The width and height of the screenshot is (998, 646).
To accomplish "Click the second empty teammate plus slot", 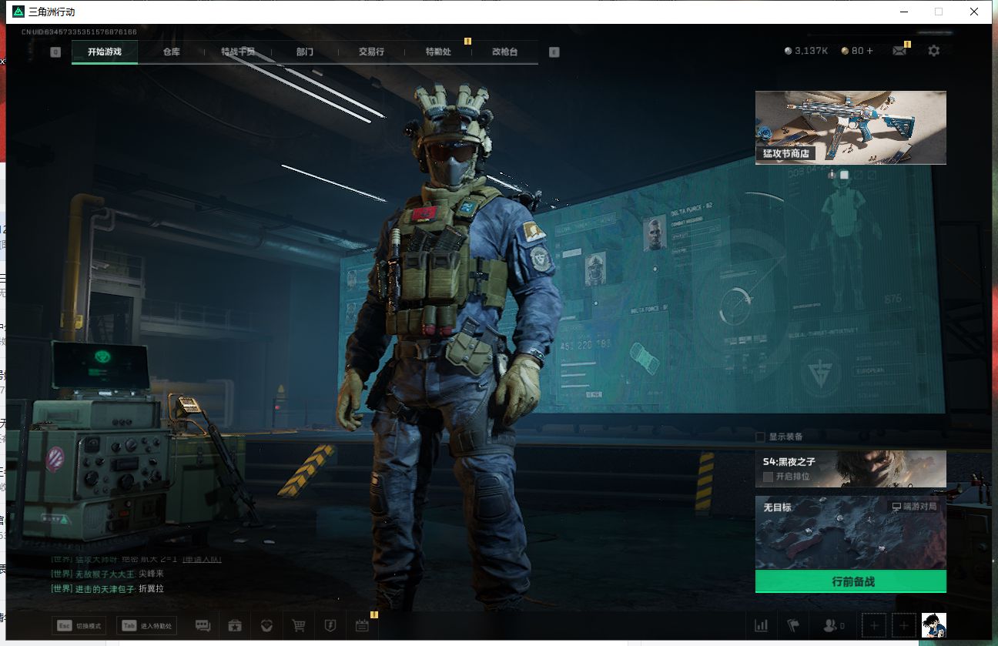I will pos(904,626).
